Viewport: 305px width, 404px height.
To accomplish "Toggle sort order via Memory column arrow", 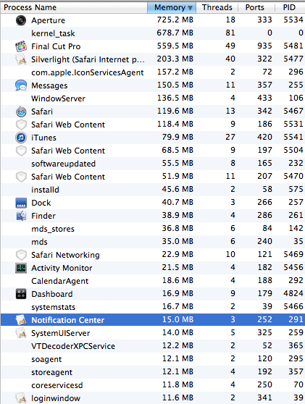I will click(x=191, y=8).
